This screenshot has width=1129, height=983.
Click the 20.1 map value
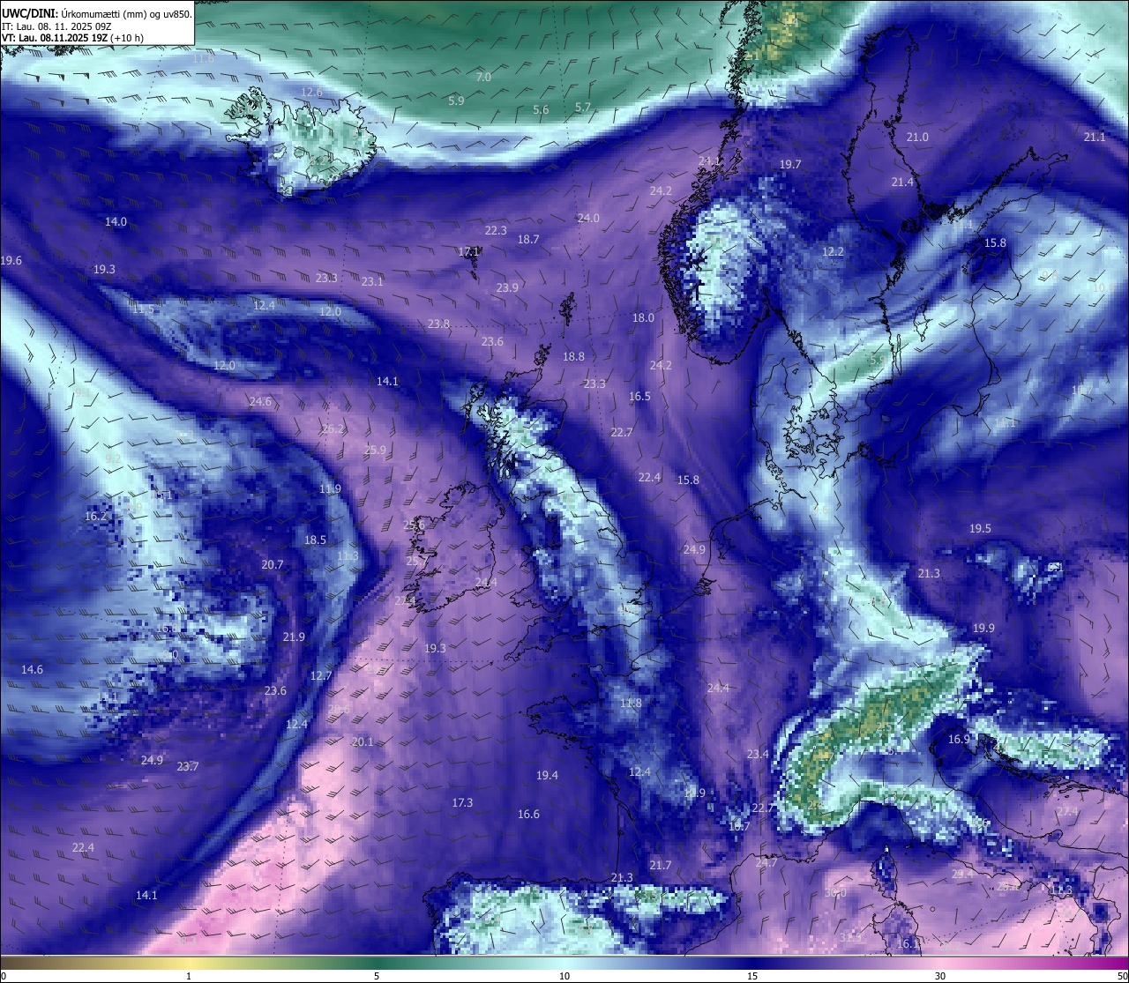pos(363,742)
